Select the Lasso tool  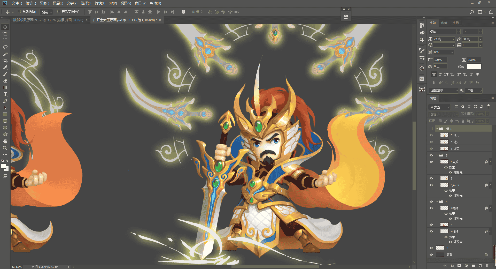tap(5, 47)
